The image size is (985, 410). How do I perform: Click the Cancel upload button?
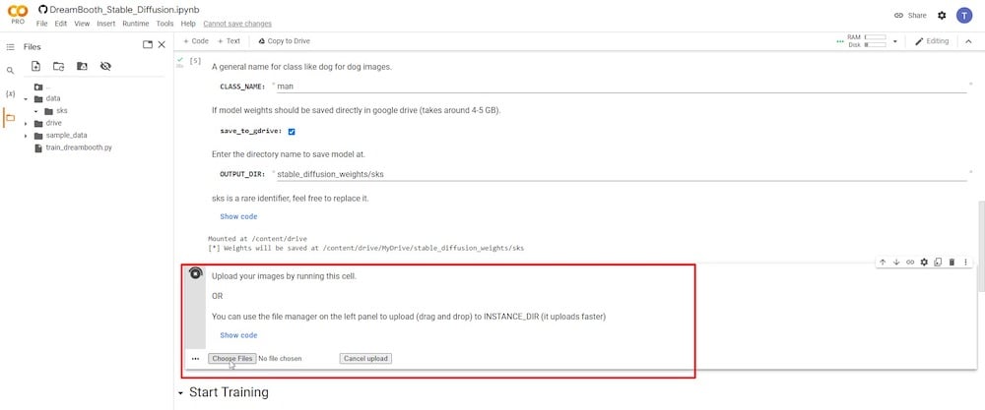tap(365, 359)
